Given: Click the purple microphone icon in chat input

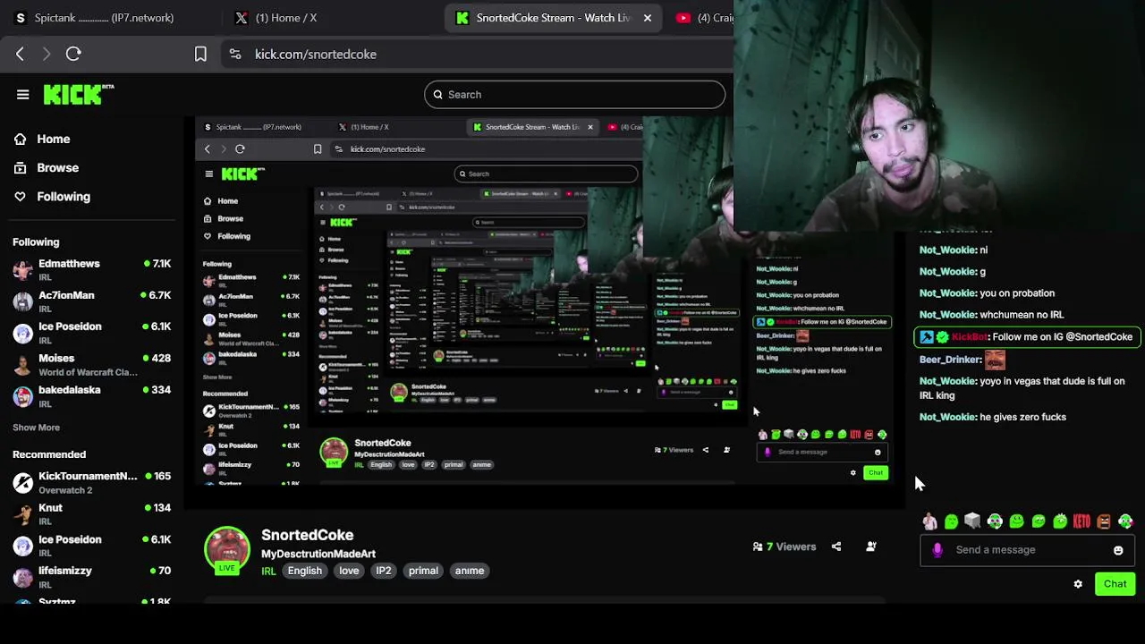Looking at the screenshot, I should pyautogui.click(x=937, y=550).
